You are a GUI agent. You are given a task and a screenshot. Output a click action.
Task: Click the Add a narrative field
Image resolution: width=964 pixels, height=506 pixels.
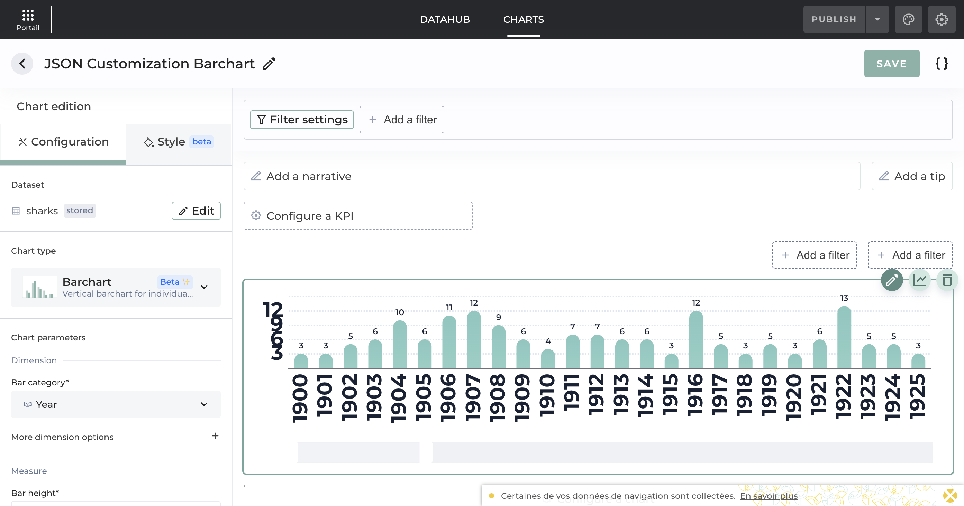(551, 176)
